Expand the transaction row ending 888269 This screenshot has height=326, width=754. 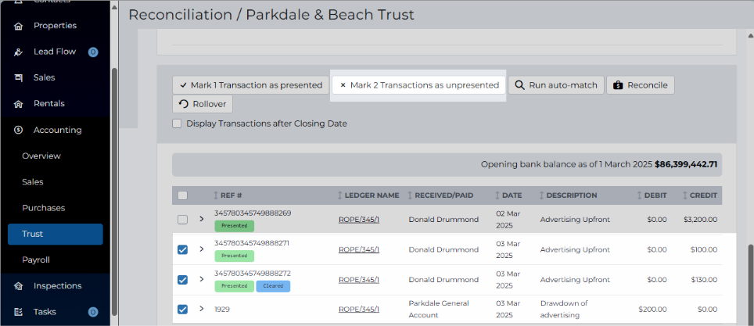point(202,219)
